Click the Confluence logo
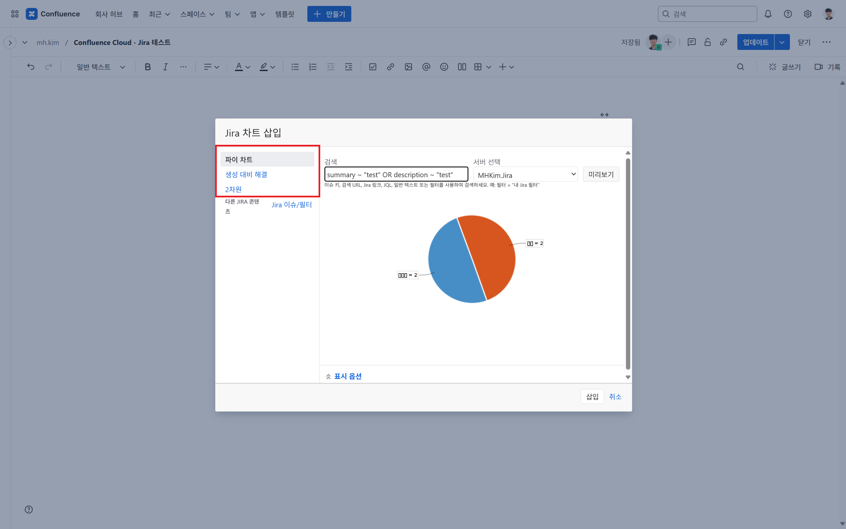 pos(53,14)
